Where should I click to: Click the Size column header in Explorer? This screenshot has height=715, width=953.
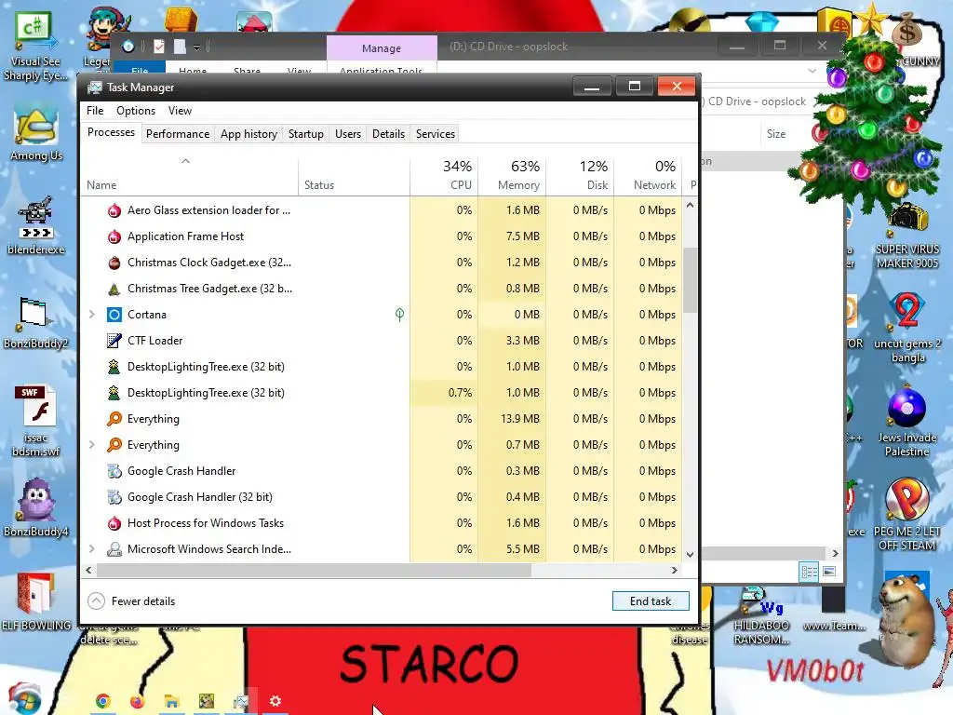[x=775, y=134]
